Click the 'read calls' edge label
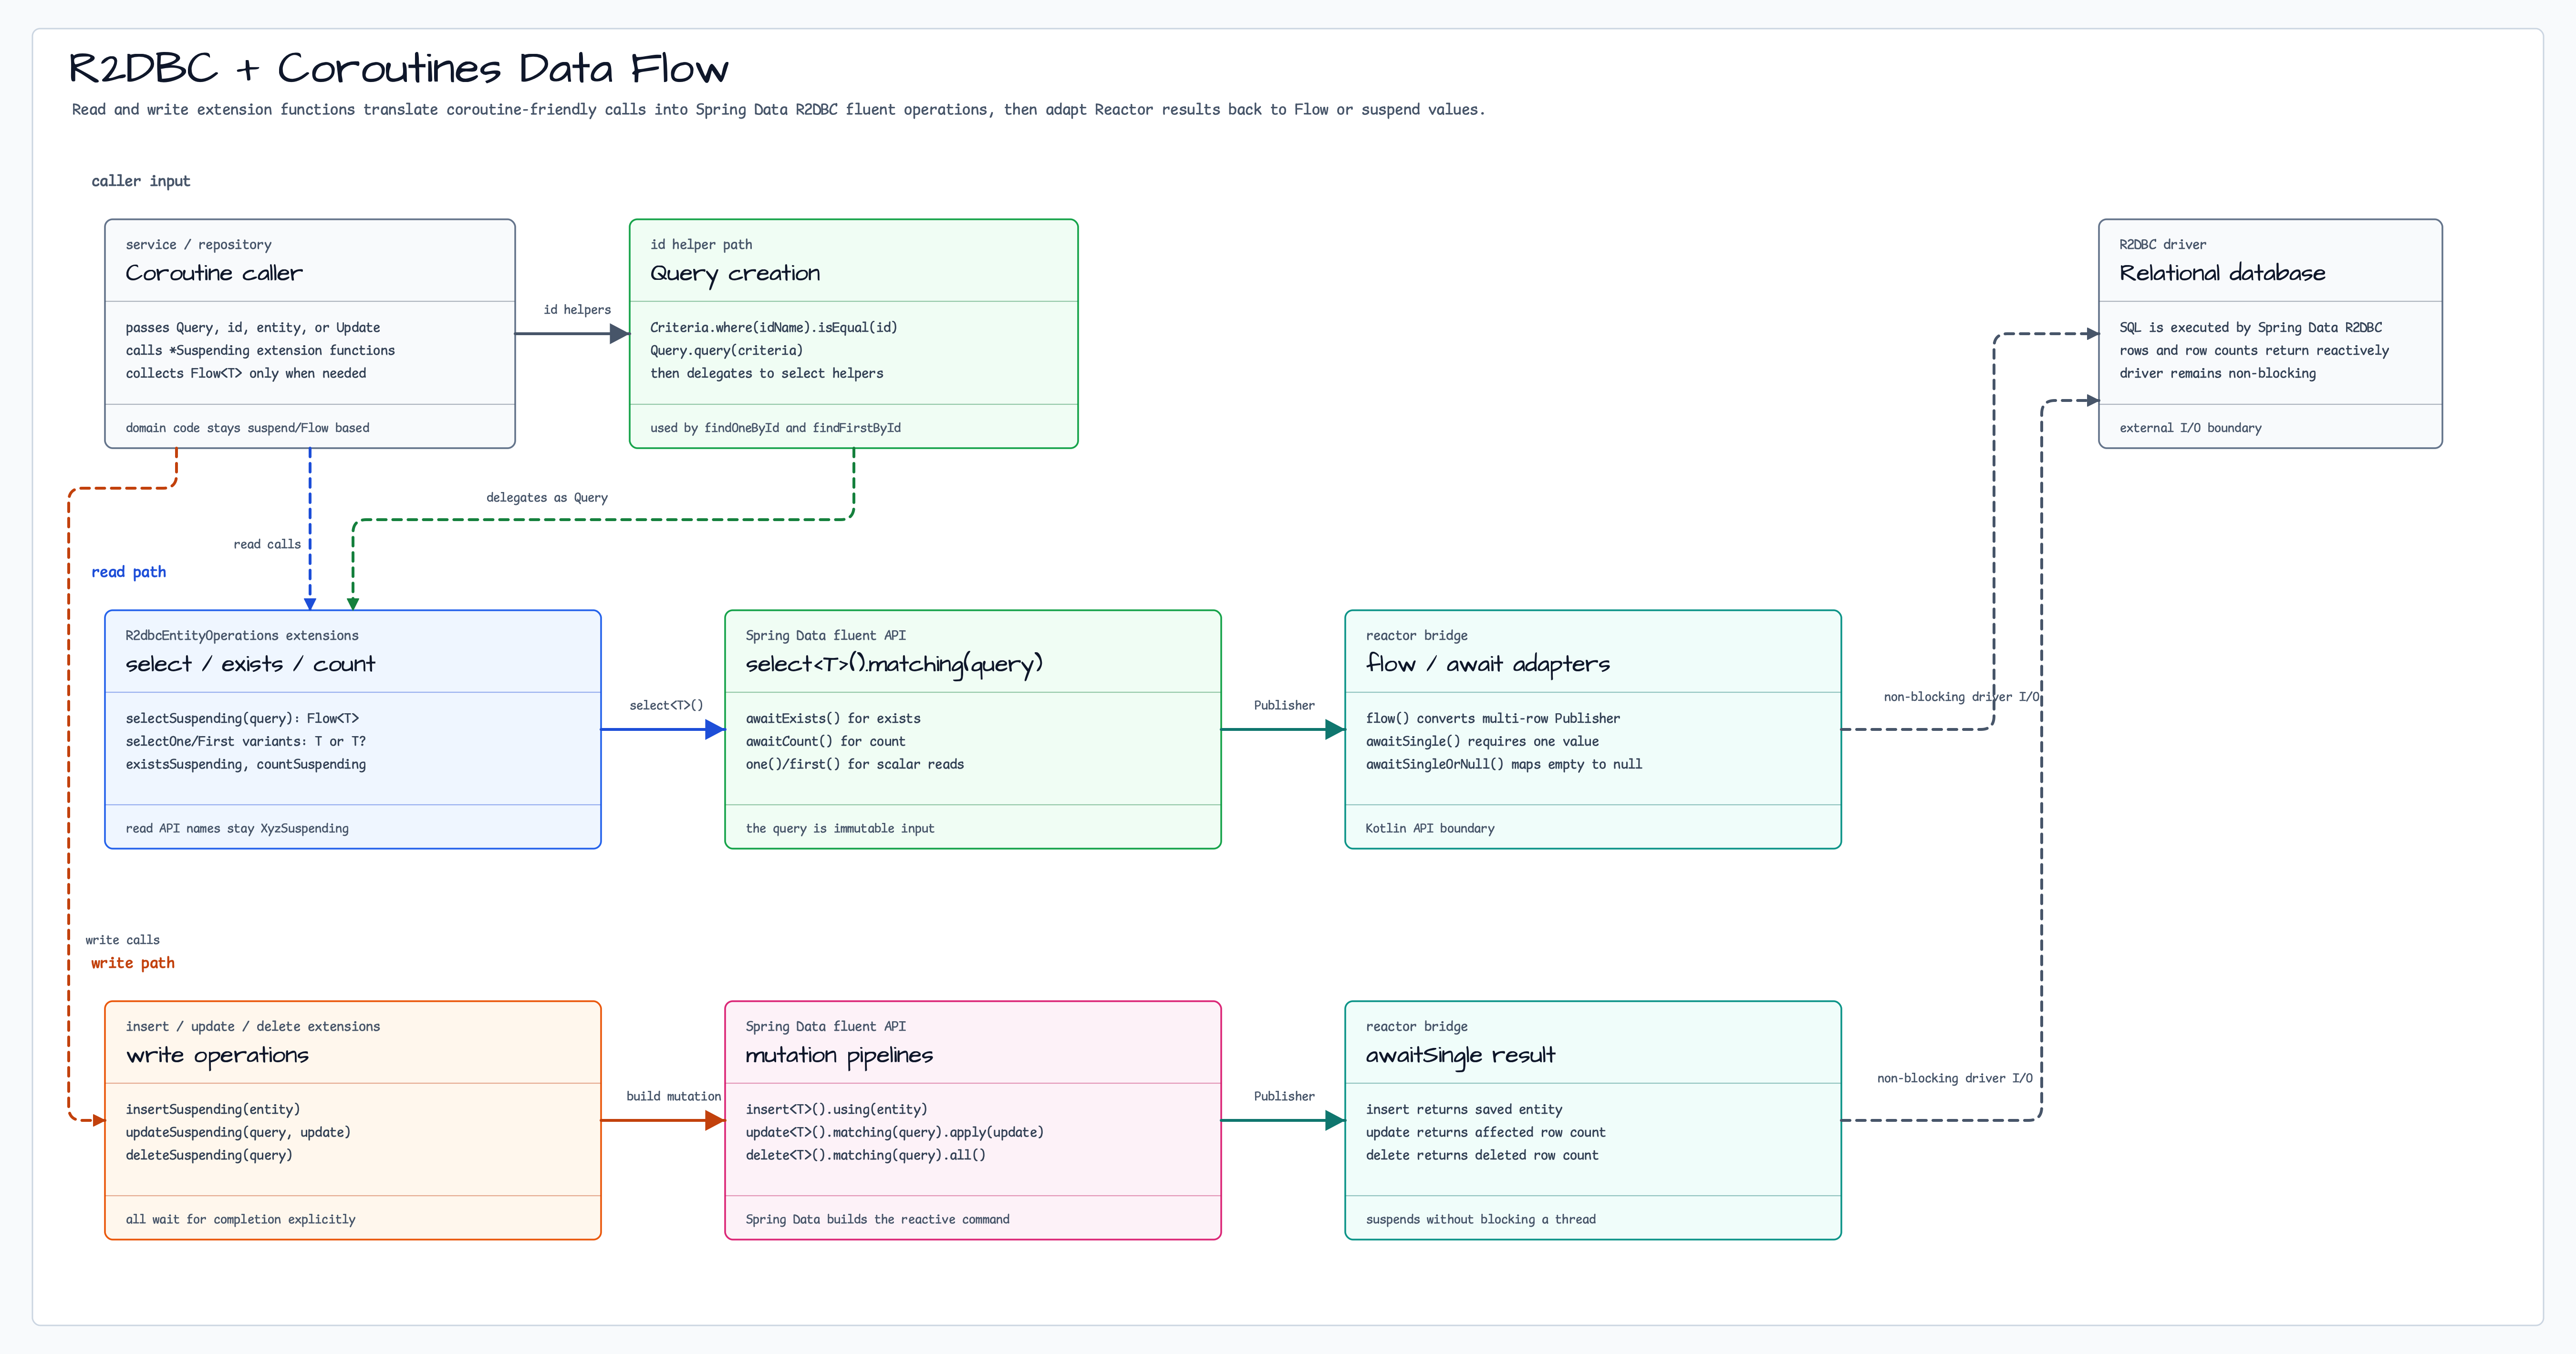Screen dimensions: 2576x1354 pyautogui.click(x=267, y=544)
